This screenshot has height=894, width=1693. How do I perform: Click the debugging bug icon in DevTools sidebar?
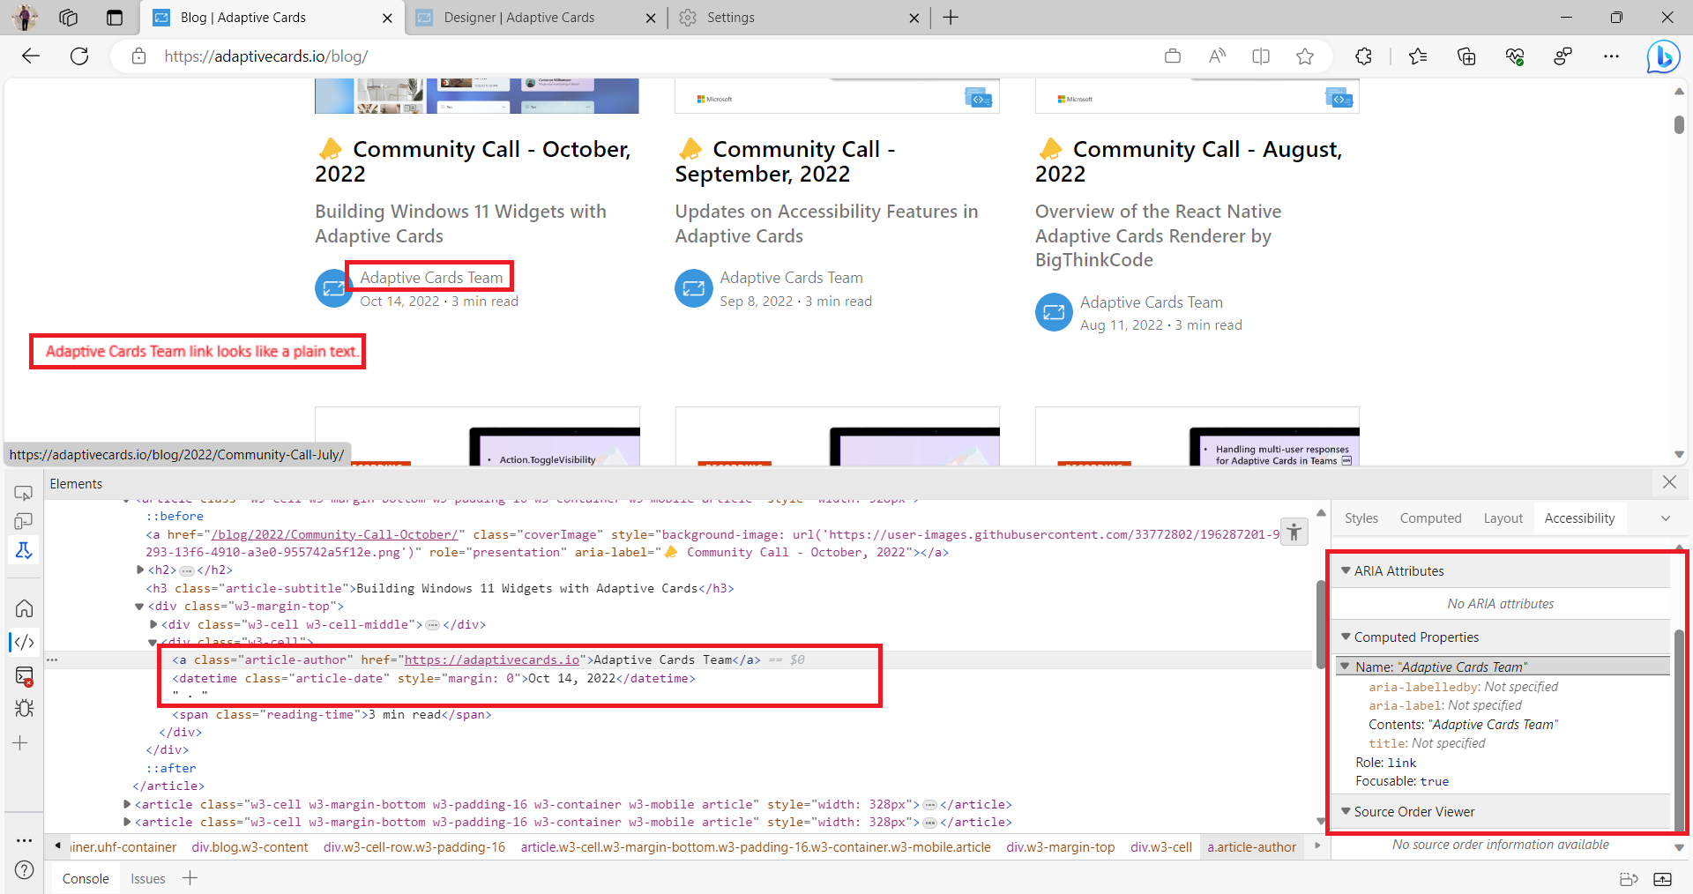pyautogui.click(x=24, y=708)
